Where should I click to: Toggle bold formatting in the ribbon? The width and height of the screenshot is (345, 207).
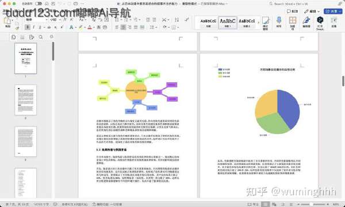(x=27, y=27)
